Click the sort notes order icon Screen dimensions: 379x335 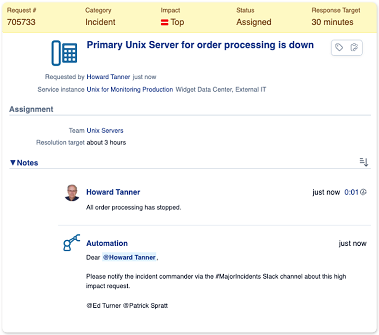[364, 162]
